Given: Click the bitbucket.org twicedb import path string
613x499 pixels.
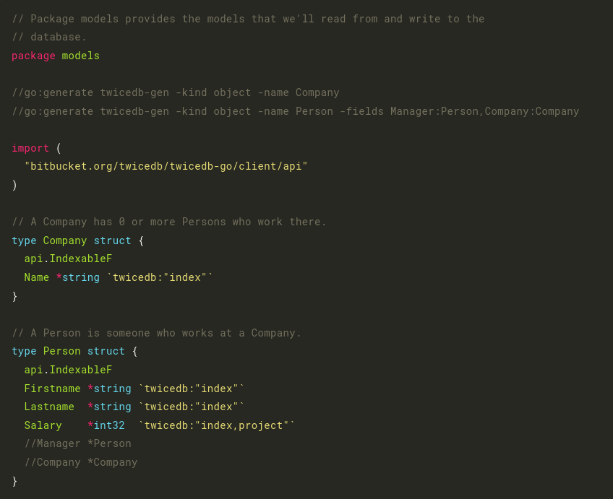Looking at the screenshot, I should pos(166,166).
